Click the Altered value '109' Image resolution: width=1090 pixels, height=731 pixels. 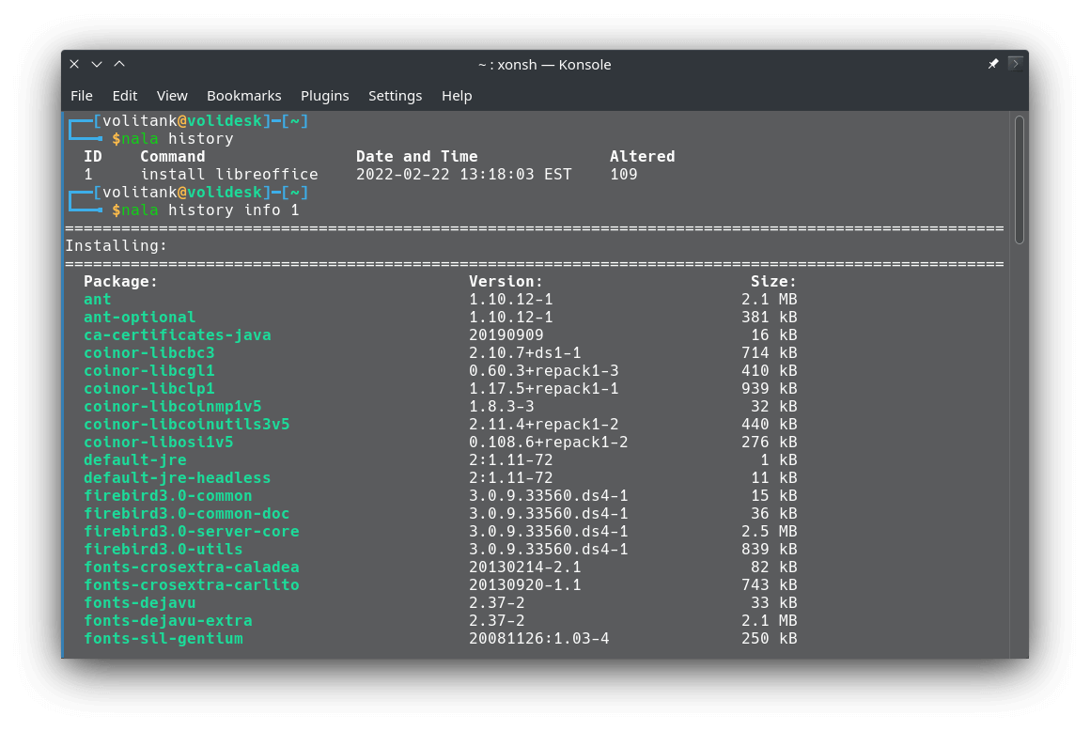[x=624, y=175]
